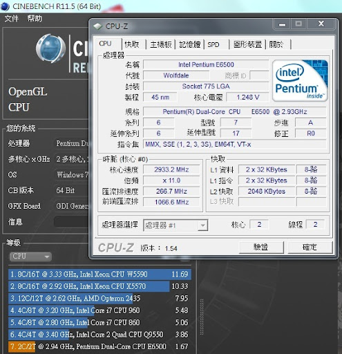The height and width of the screenshot is (354, 342).
Task: Select ranking row Xeon CPU X5570
Action: tap(99, 286)
